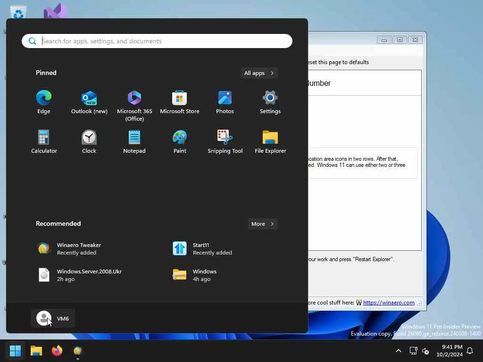Open winaero.com link in Tweaker window
483x362 pixels.
[389, 303]
